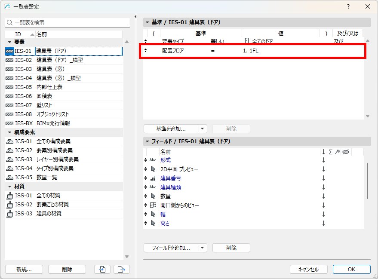Toggle sort order arrow for 形式

(323, 160)
